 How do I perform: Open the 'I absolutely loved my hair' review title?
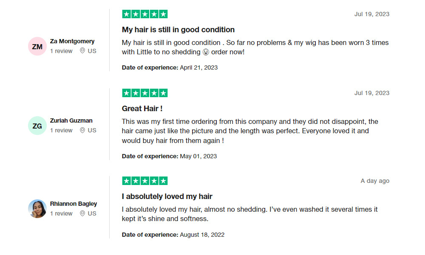[x=167, y=196]
